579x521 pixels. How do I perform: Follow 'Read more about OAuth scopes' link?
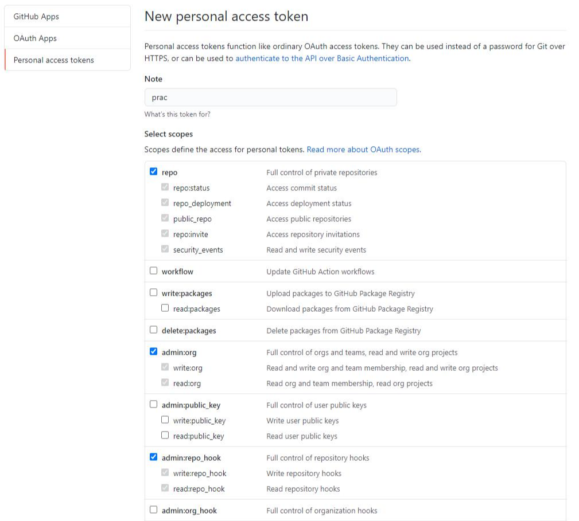[x=364, y=150]
